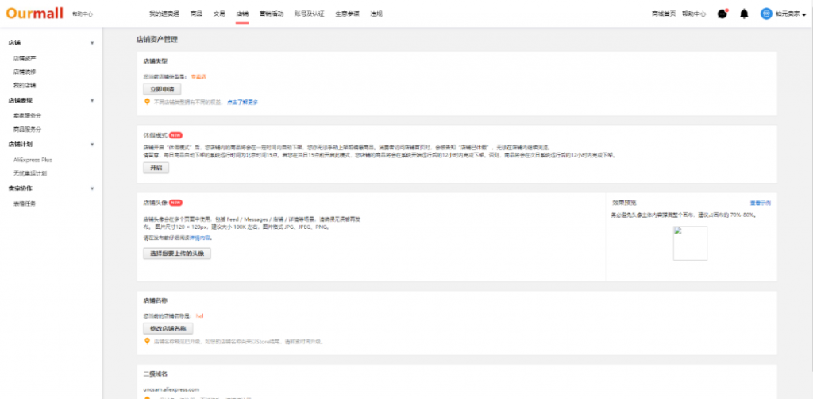Collapse the 店铺计划 sidebar section arrow

click(x=92, y=145)
